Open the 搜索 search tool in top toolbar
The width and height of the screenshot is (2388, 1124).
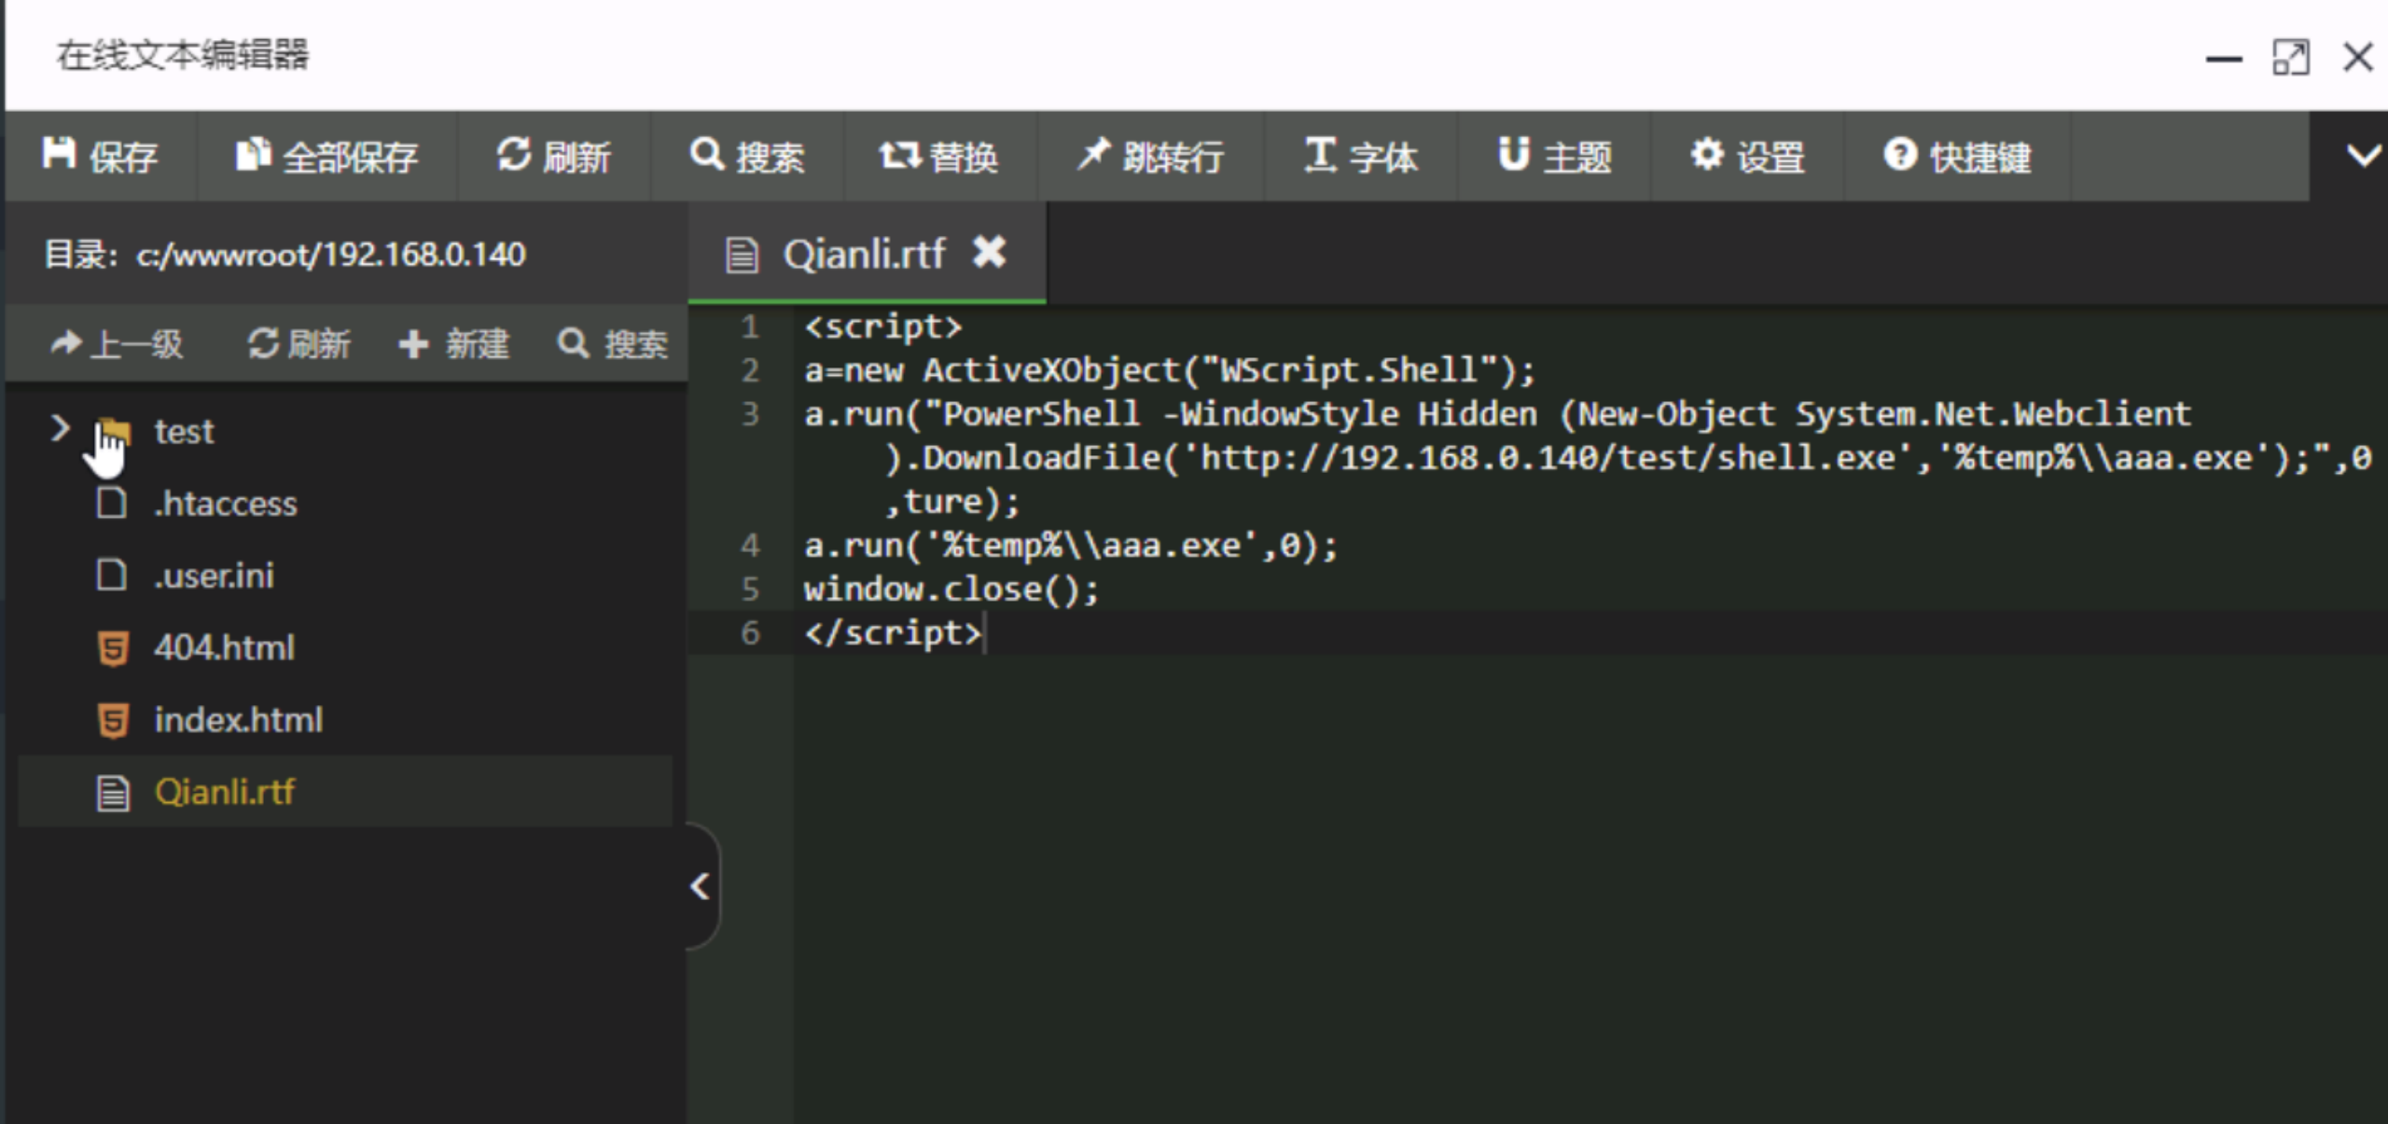pos(746,156)
